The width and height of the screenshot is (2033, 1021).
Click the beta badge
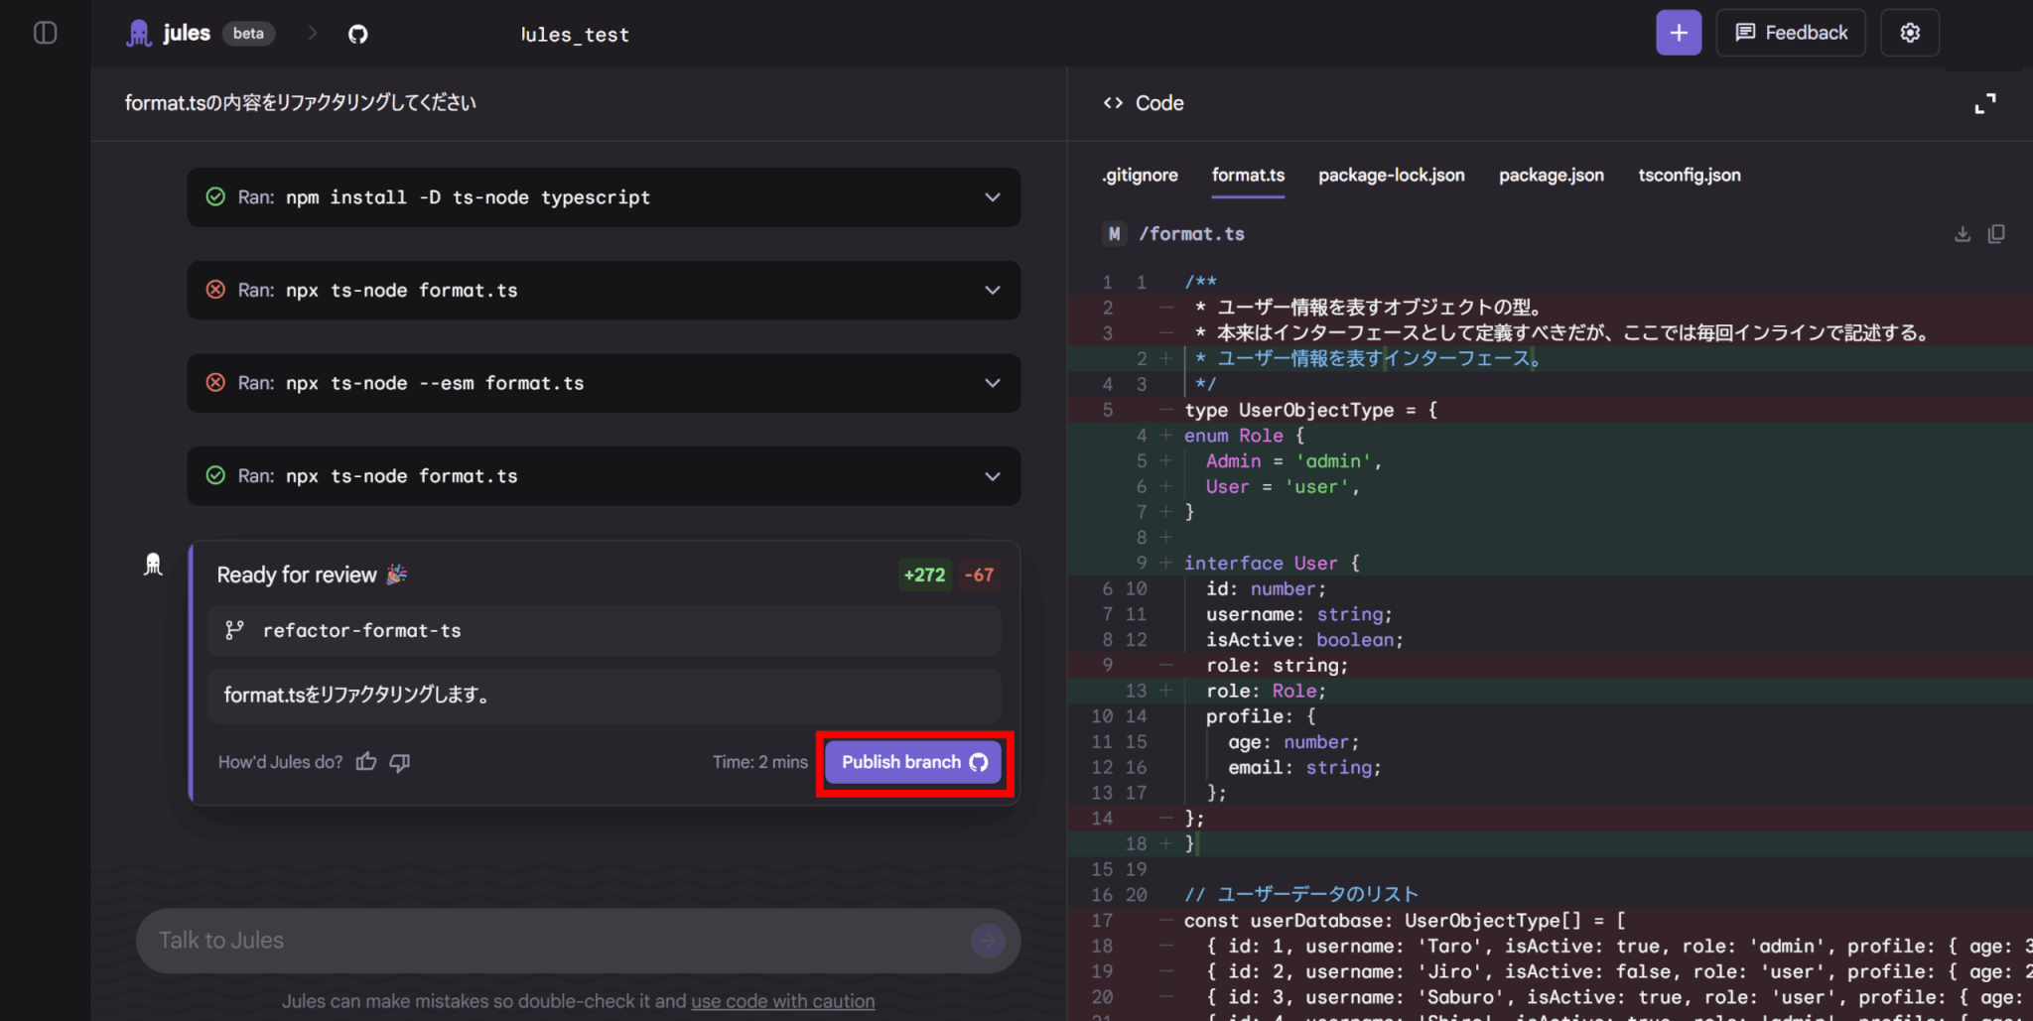(248, 34)
